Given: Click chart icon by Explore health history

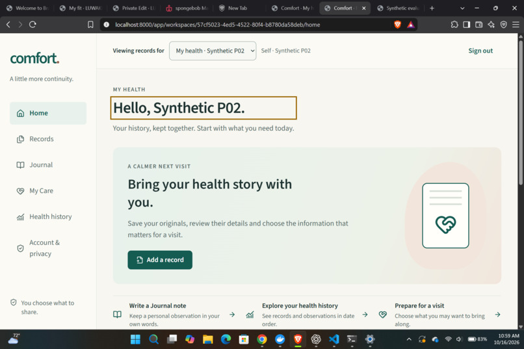Looking at the screenshot, I should (x=250, y=315).
